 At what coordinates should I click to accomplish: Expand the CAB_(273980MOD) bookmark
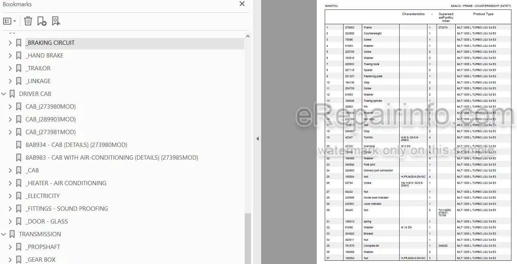point(10,107)
